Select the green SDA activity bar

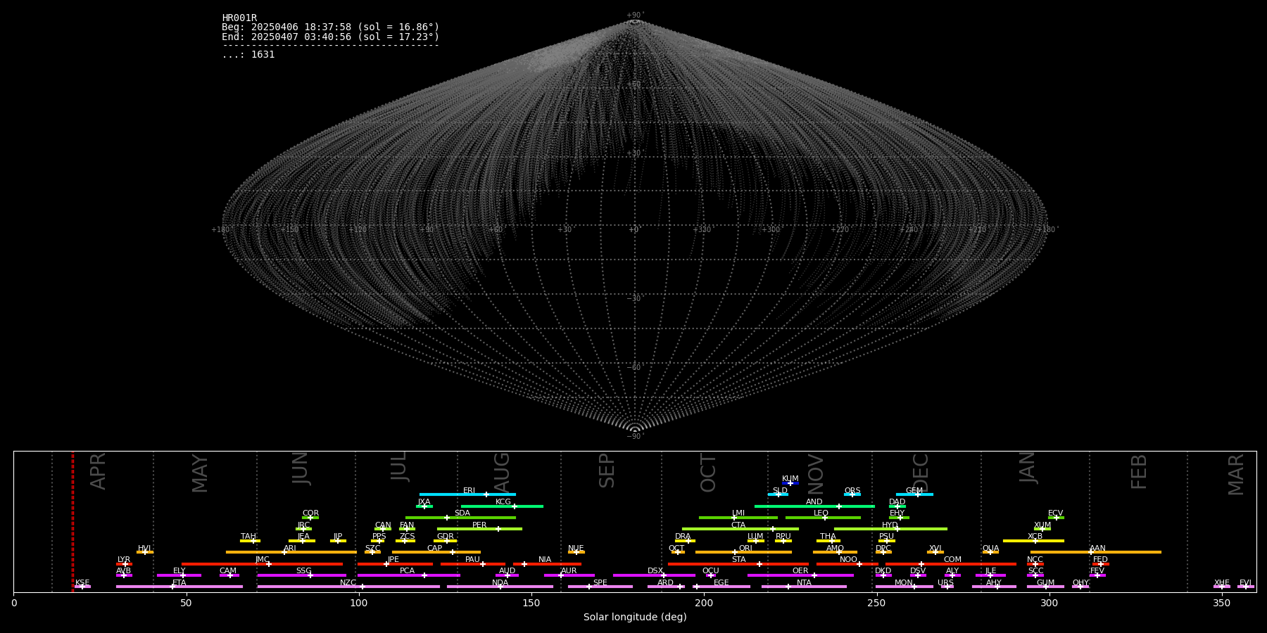click(460, 518)
